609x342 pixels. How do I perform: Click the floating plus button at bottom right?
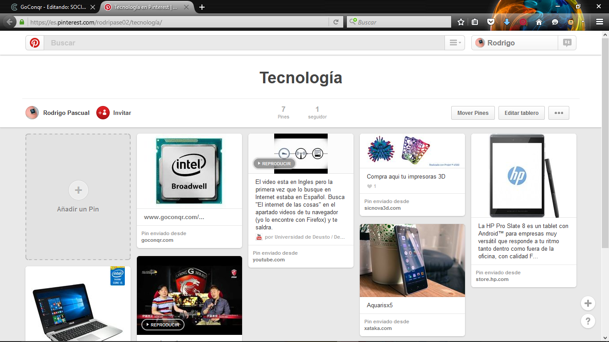(588, 303)
